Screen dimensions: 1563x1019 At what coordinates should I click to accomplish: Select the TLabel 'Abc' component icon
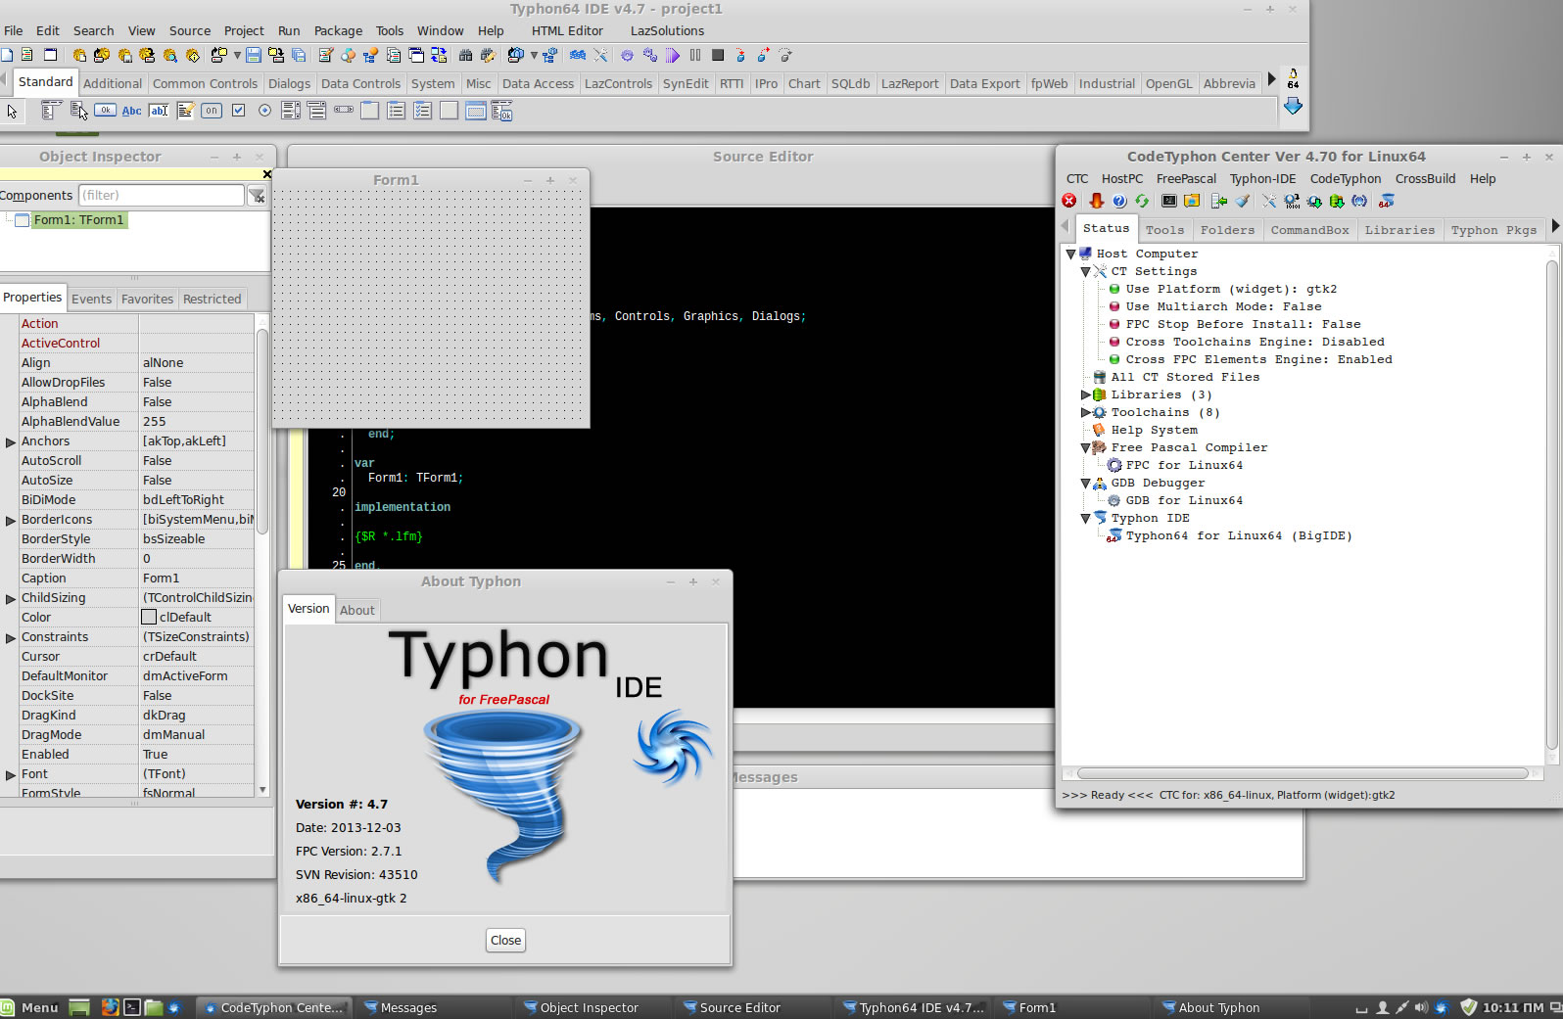(x=131, y=112)
